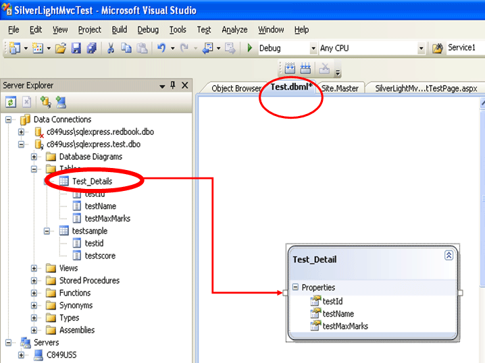Expand the Views folder
This screenshot has width=485, height=363.
click(34, 268)
